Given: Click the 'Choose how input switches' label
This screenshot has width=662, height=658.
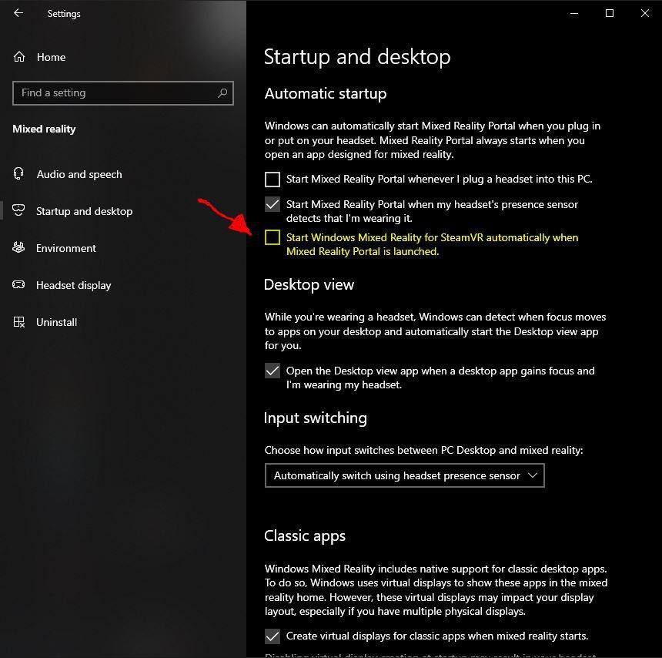Looking at the screenshot, I should pos(423,450).
